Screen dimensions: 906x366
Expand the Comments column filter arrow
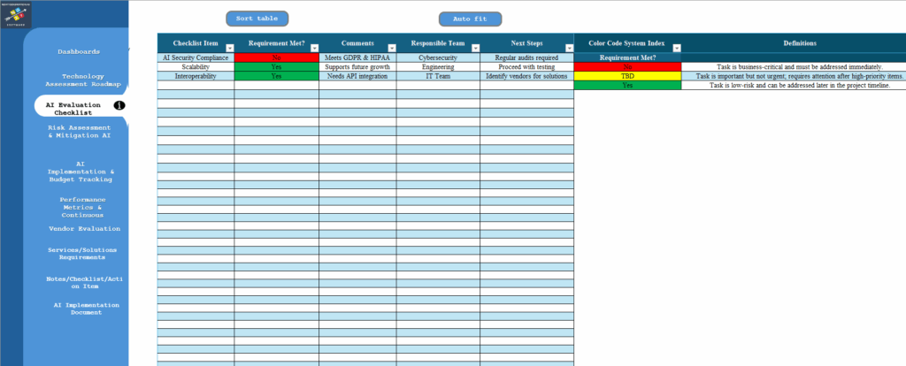(x=390, y=48)
